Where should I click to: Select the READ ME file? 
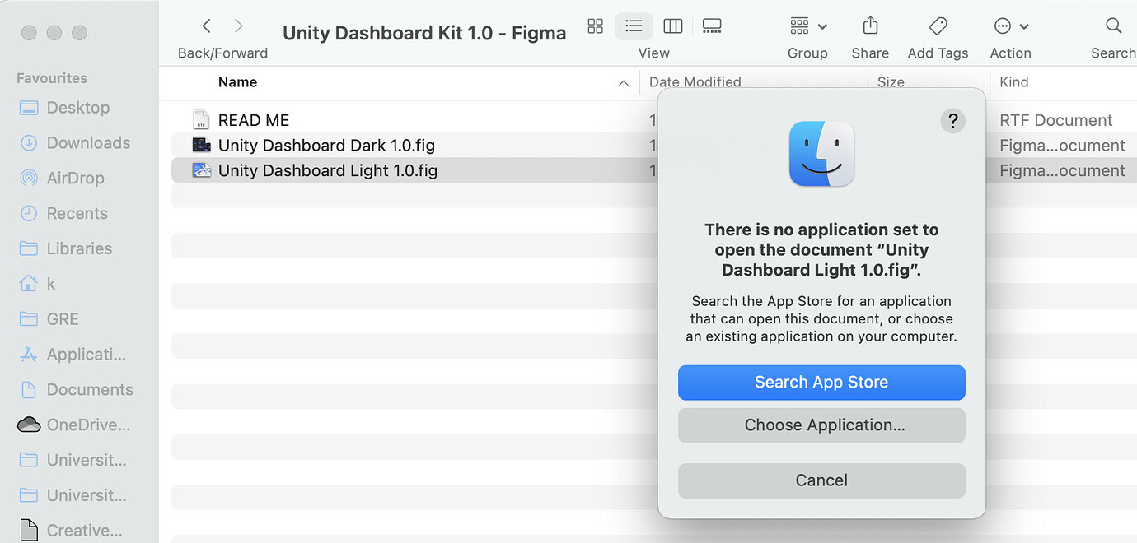pyautogui.click(x=254, y=120)
